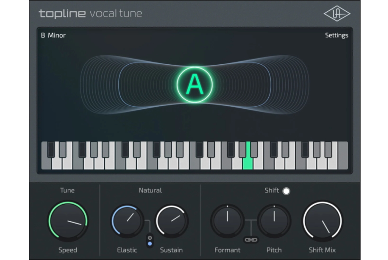Open the B Minor key selector
Image resolution: width=388 pixels, height=260 pixels.
(x=53, y=35)
